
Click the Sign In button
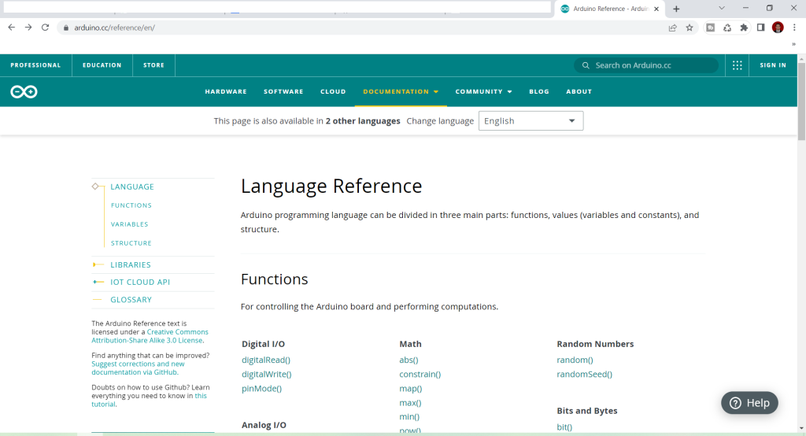[772, 65]
